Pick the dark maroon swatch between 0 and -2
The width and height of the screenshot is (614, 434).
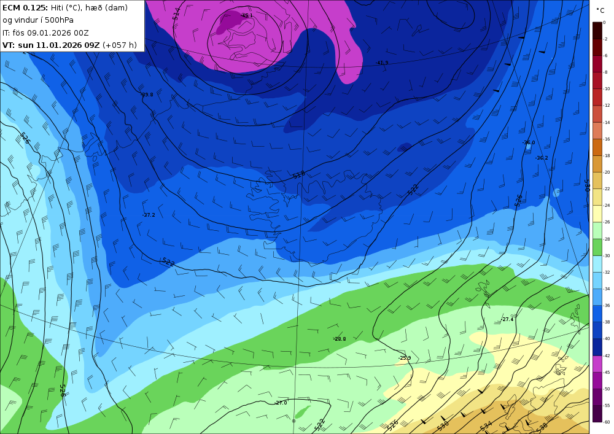[x=597, y=31]
